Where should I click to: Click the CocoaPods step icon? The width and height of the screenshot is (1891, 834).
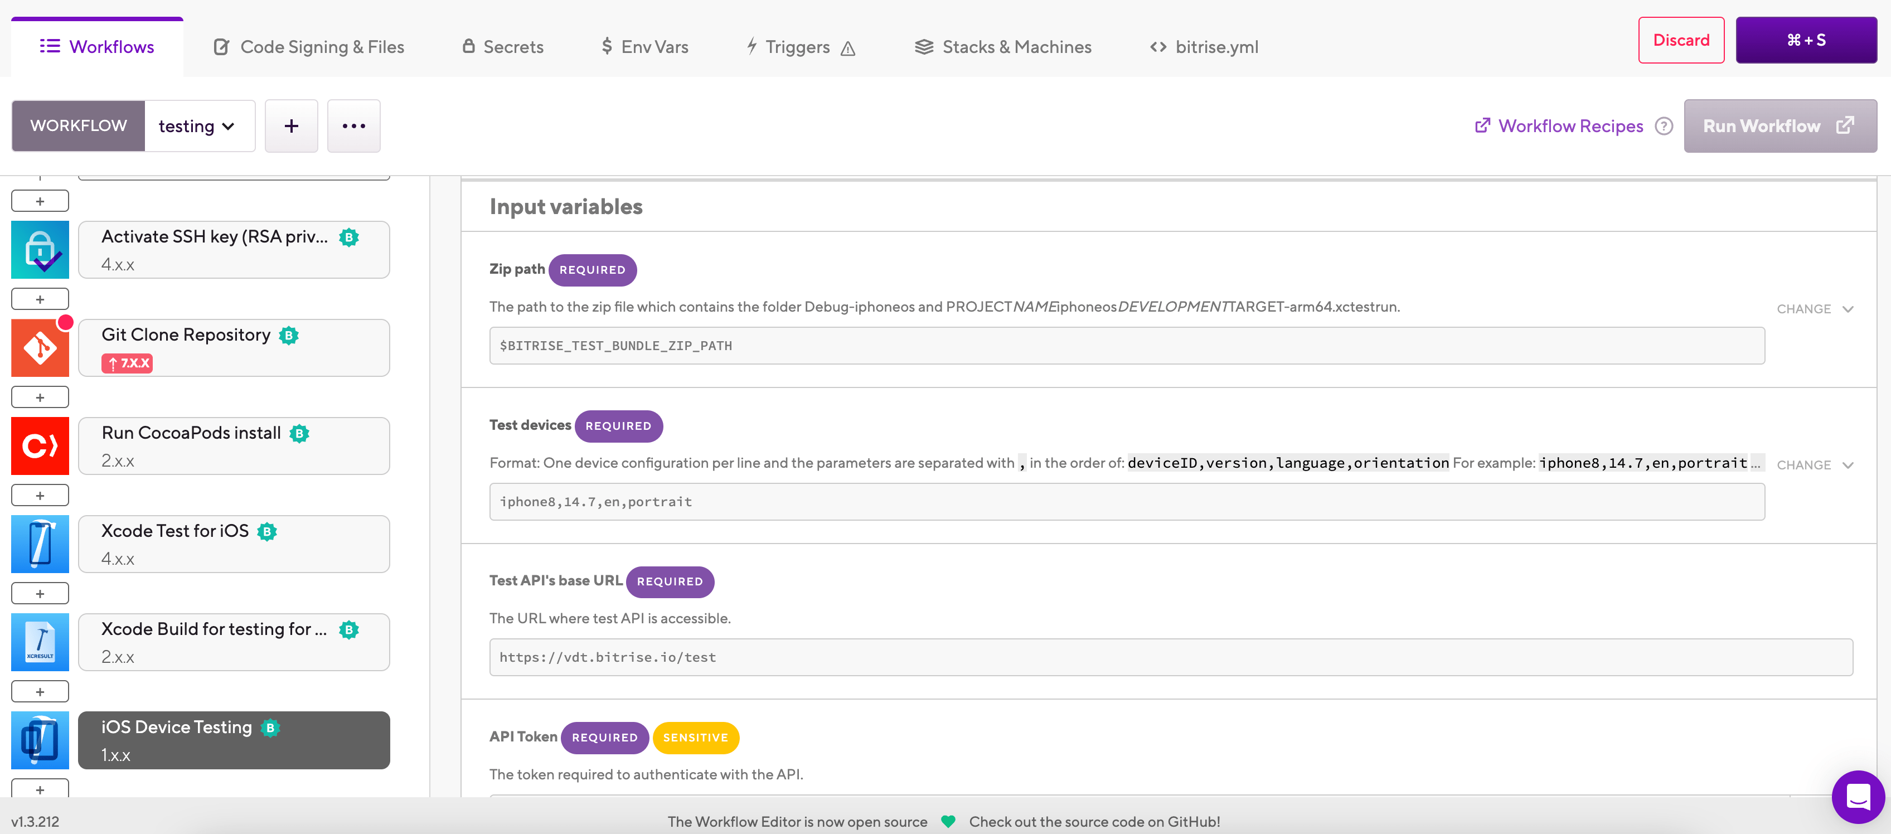tap(40, 447)
